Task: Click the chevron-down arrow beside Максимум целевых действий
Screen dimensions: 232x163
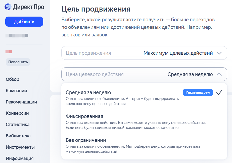Action: click(x=219, y=53)
